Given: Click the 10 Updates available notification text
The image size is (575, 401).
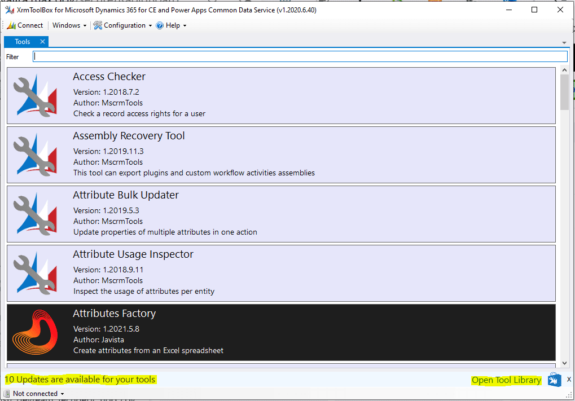Looking at the screenshot, I should click(80, 380).
